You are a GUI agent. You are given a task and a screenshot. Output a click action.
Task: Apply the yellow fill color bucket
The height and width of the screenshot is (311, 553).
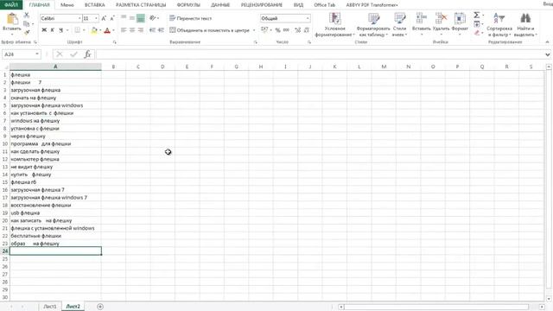pos(94,30)
